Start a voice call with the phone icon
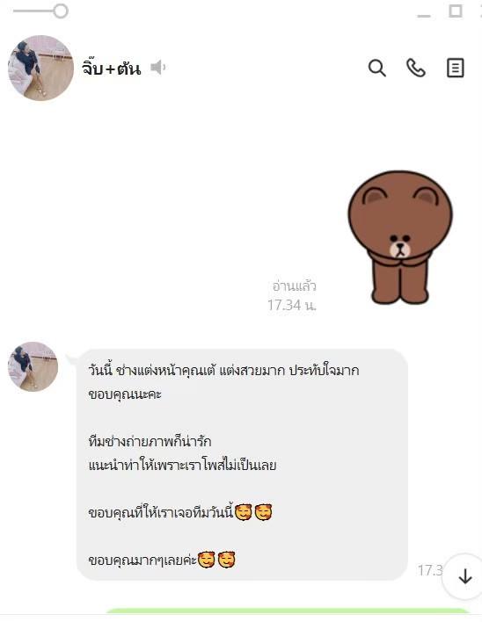The image size is (482, 622). [x=416, y=68]
